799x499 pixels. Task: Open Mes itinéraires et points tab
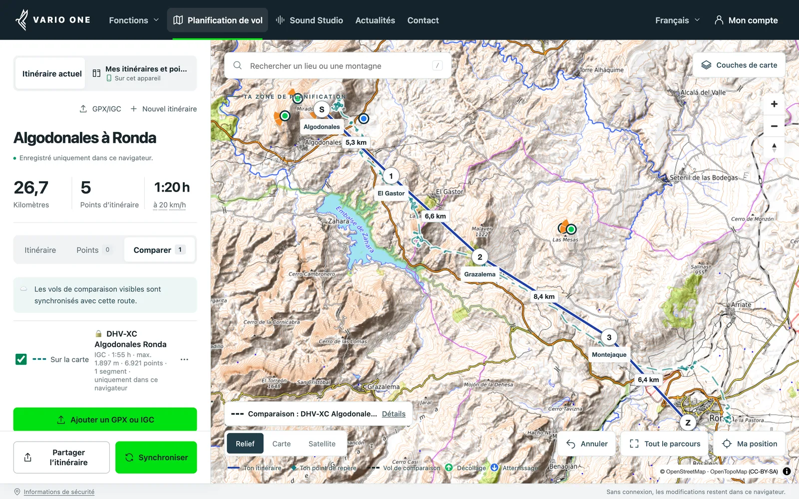point(141,73)
